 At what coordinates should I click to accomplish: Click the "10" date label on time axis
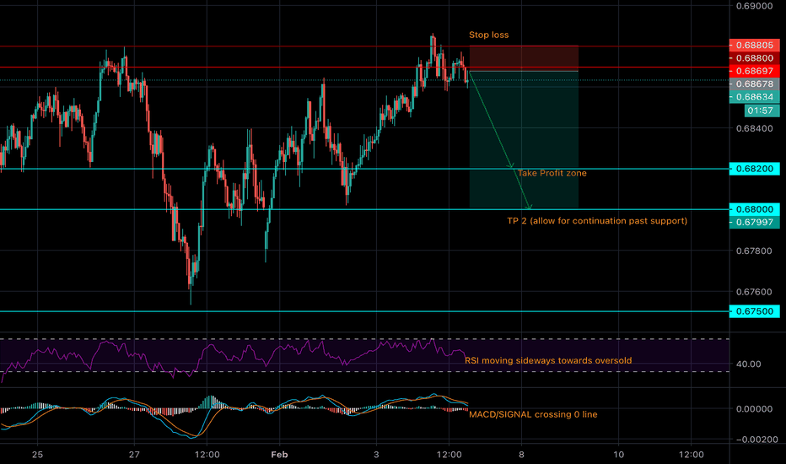618,455
